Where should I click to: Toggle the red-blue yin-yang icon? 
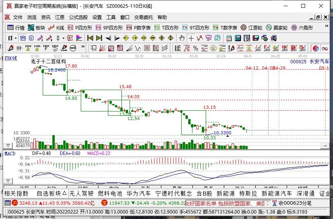click(x=316, y=49)
